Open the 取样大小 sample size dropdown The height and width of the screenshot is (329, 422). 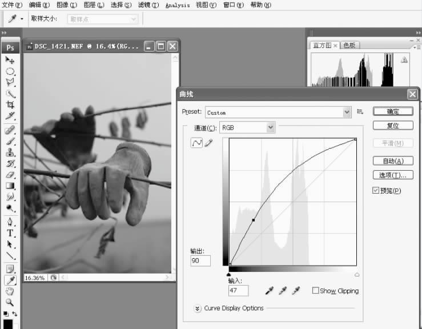(103, 19)
